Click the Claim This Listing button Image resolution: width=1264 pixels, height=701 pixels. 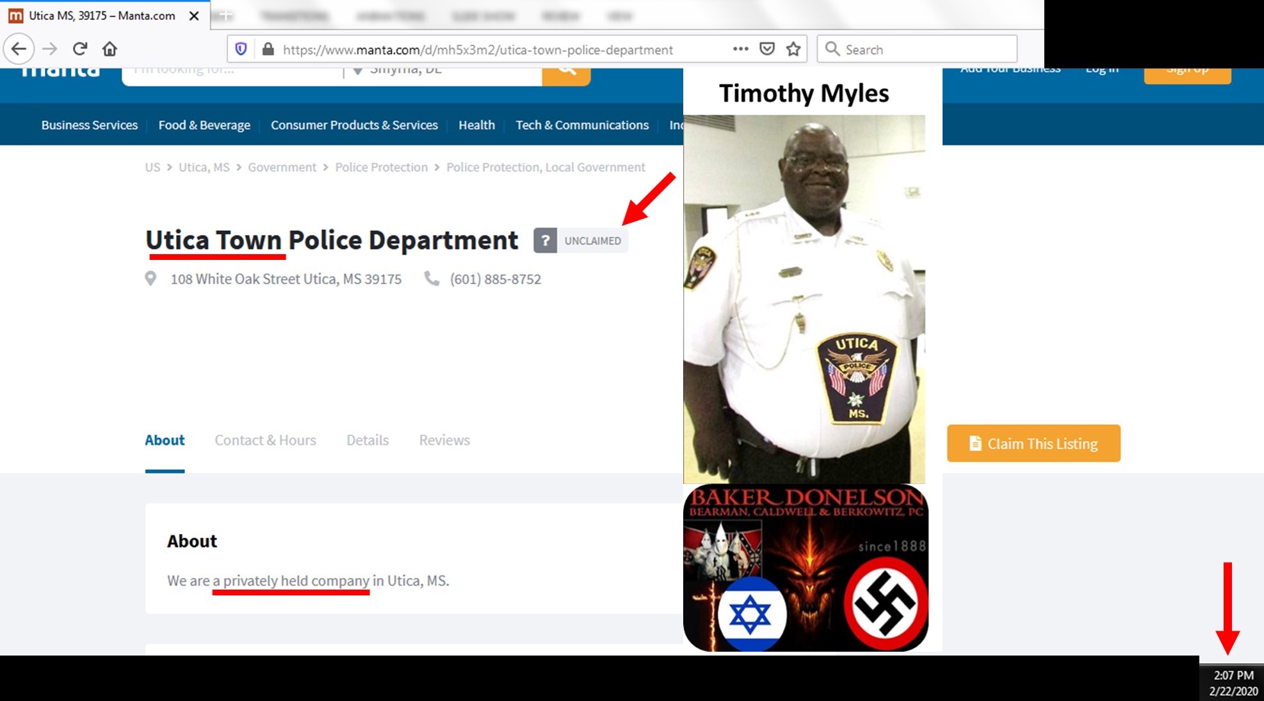click(1033, 443)
